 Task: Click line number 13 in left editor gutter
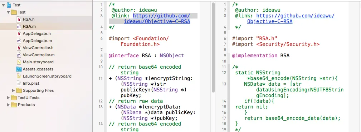[x=101, y=107]
